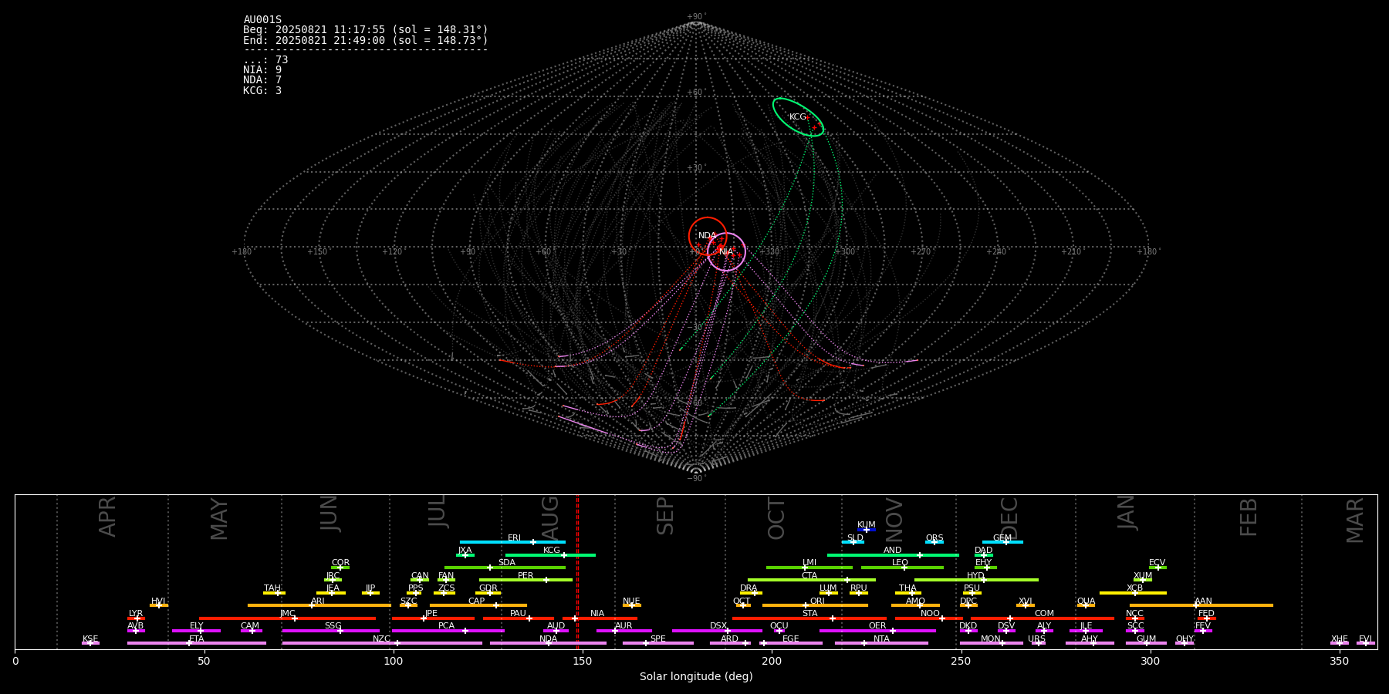The width and height of the screenshot is (1389, 694).
Task: Click the SDA green bar in the timeline
Action: click(505, 568)
